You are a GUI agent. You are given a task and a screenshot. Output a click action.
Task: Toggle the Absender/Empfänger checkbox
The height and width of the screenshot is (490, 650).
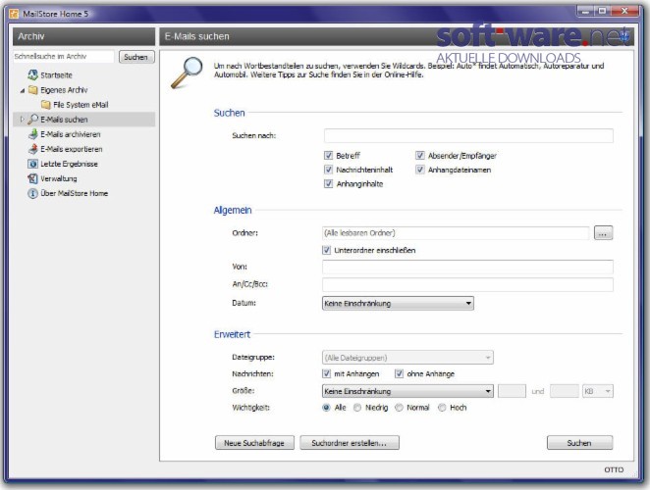pos(420,155)
